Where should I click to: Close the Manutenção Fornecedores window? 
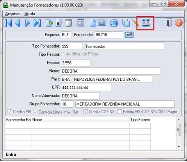[x=176, y=4]
